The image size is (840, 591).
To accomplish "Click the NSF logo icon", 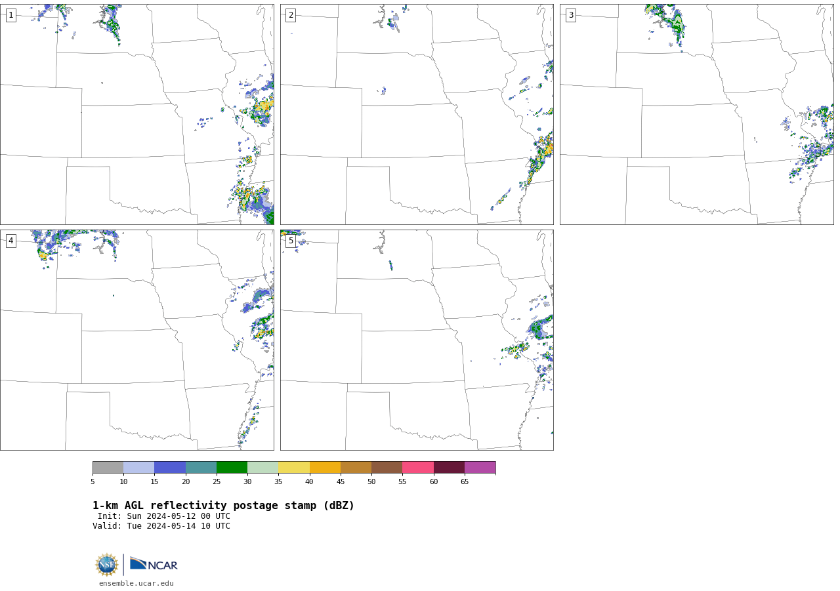I will pos(107,565).
